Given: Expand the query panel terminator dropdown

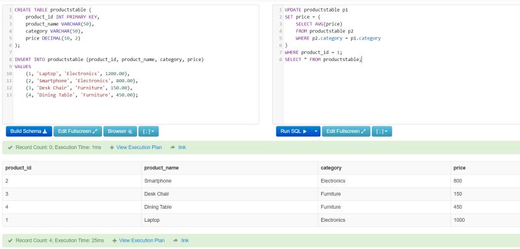Looking at the screenshot, I should [x=382, y=131].
